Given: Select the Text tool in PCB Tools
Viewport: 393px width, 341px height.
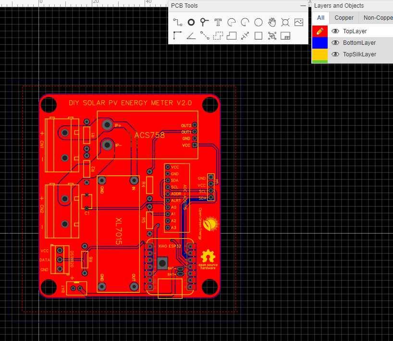Looking at the screenshot, I should (x=218, y=22).
